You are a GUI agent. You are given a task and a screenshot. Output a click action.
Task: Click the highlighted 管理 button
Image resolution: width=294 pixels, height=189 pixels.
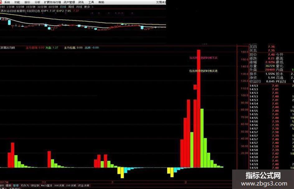[x=16, y=186]
